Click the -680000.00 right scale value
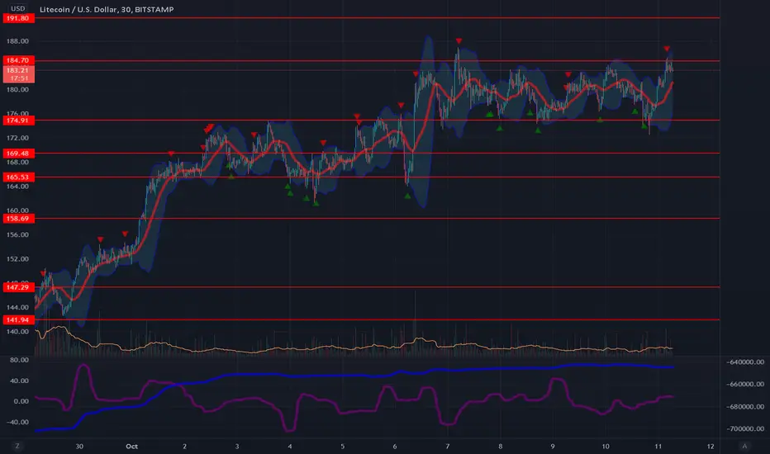This screenshot has width=770, height=454. (x=744, y=406)
